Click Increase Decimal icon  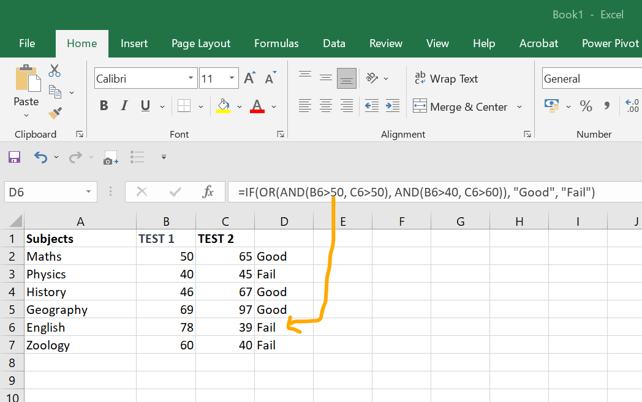[632, 106]
